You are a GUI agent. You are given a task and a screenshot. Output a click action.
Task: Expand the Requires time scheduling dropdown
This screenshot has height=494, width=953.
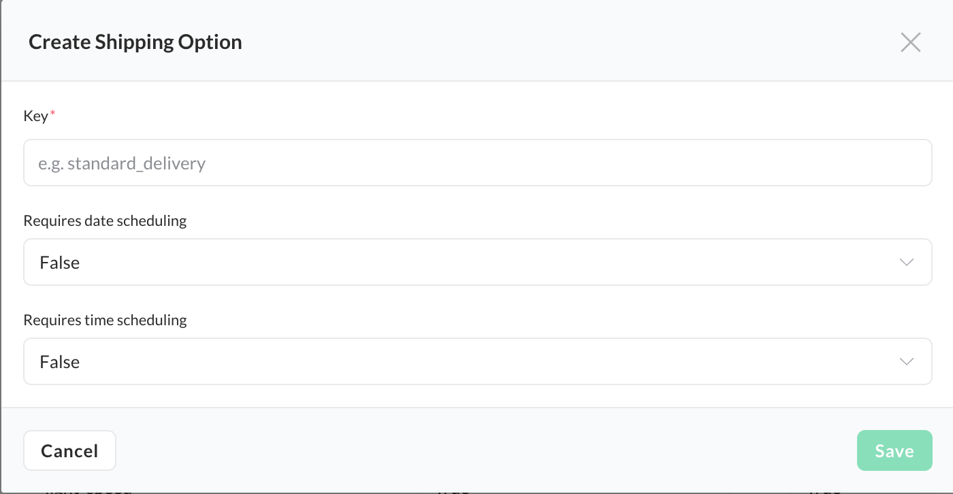coord(476,362)
